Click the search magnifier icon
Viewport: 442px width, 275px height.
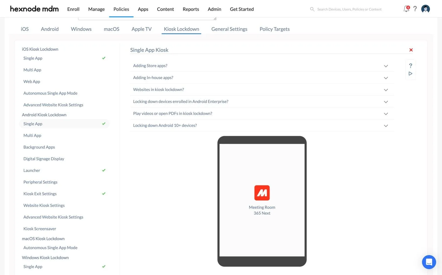(x=312, y=9)
